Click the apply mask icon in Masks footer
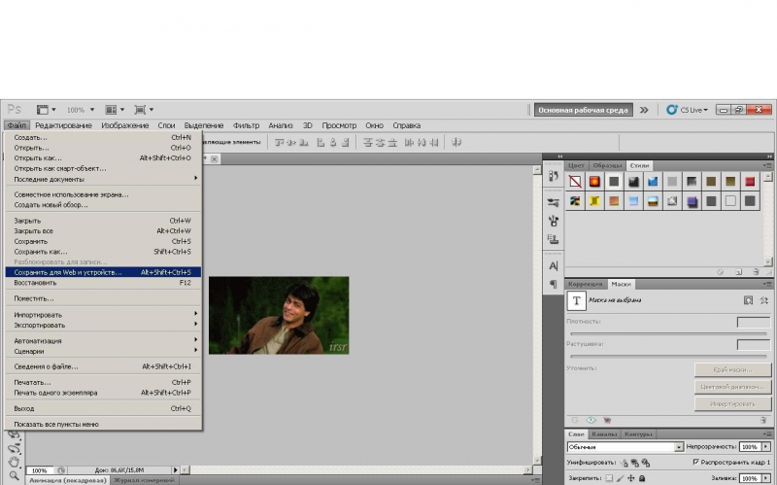The image size is (777, 485). pyautogui.click(x=591, y=420)
